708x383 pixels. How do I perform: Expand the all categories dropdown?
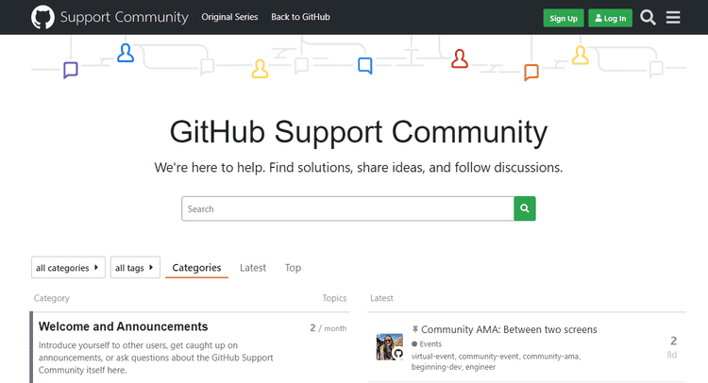(67, 268)
